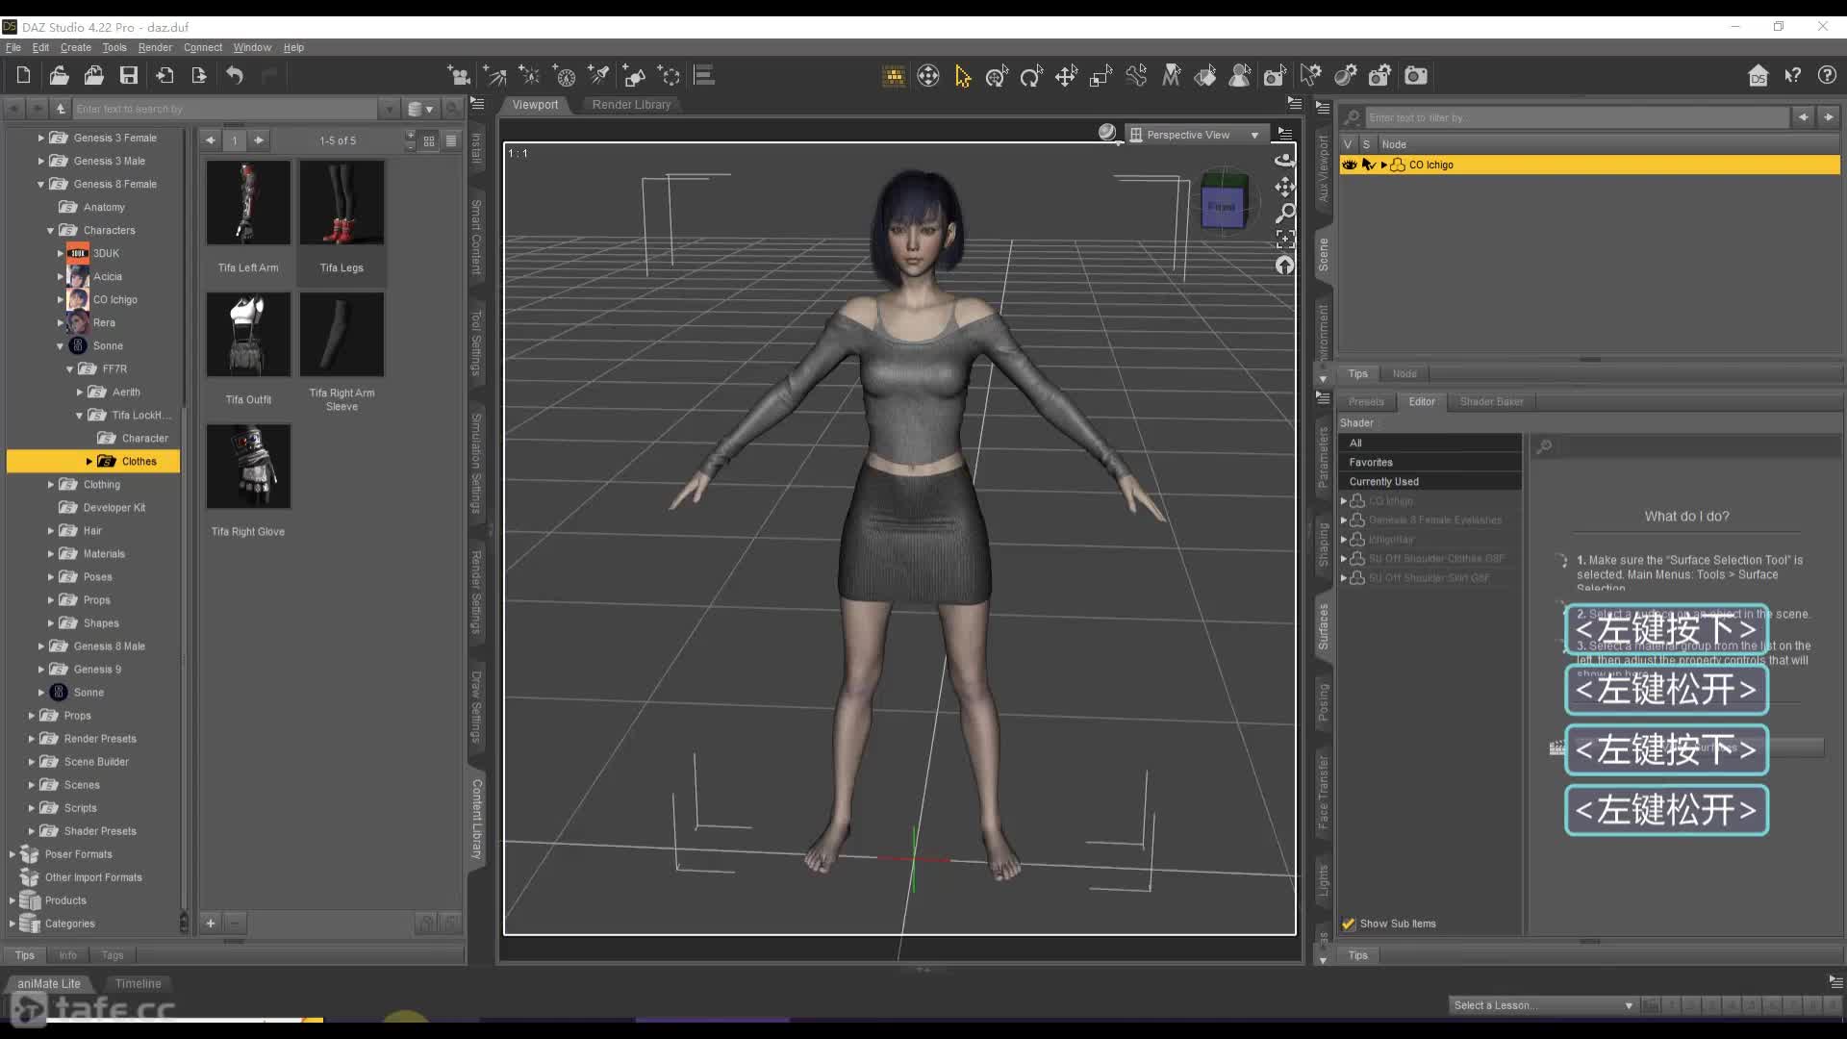Switch to the Render Library tab
Screen dimensions: 1847x1039
coord(631,105)
